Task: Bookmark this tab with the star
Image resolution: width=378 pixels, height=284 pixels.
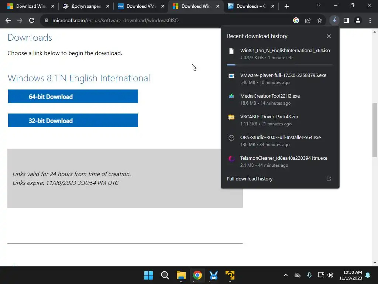Action: point(319,21)
